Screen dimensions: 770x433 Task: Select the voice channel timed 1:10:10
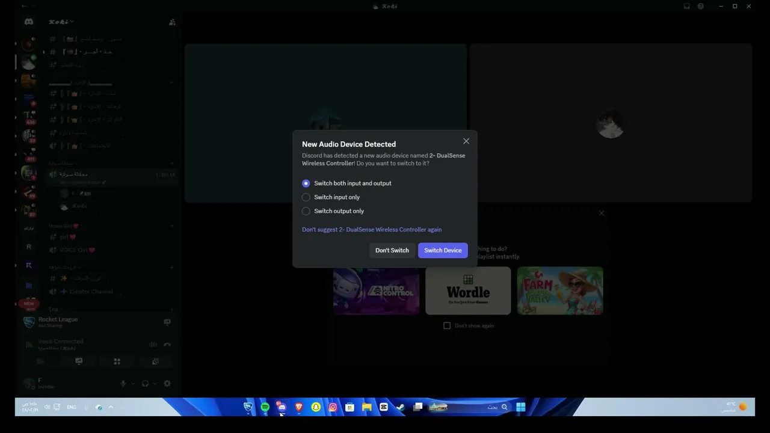(112, 175)
